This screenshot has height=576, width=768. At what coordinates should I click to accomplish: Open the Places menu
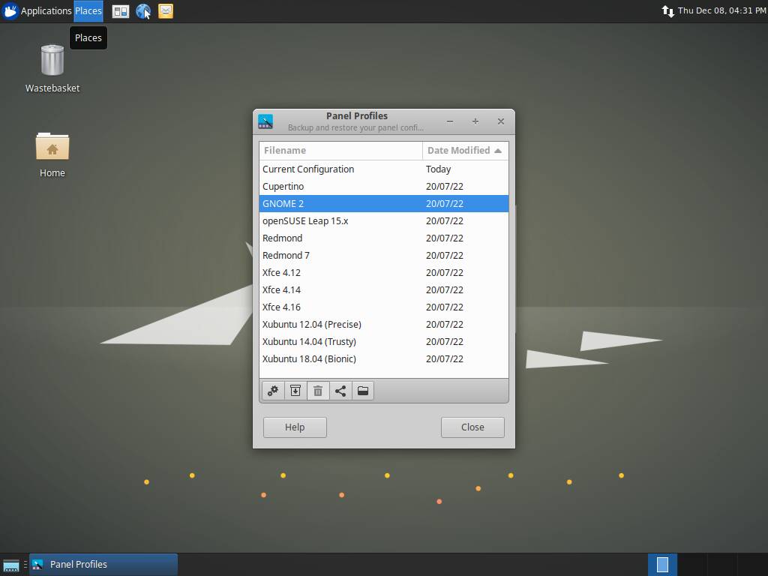[88, 10]
